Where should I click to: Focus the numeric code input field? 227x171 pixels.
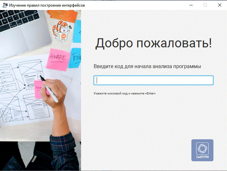pos(154,80)
